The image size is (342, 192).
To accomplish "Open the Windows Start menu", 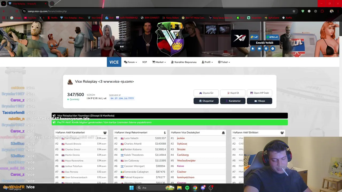I will click(131, 188).
